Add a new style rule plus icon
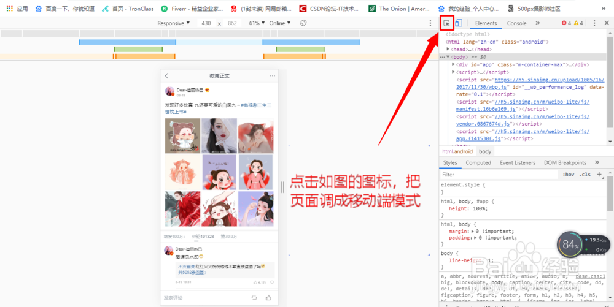This screenshot has width=614, height=307. [x=599, y=175]
